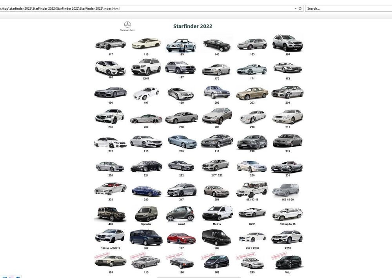Select the 164 SUV thumbnail
Image resolution: width=392 pixels, height=278 pixels.
point(287,43)
